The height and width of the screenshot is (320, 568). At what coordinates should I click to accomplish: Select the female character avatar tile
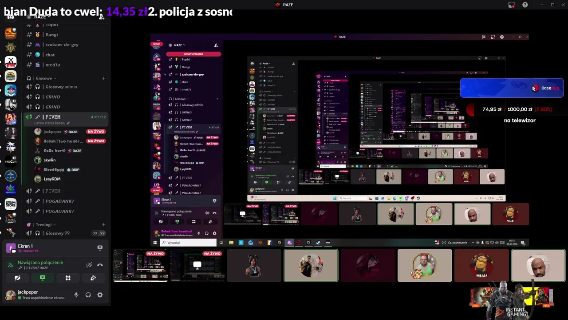click(254, 266)
